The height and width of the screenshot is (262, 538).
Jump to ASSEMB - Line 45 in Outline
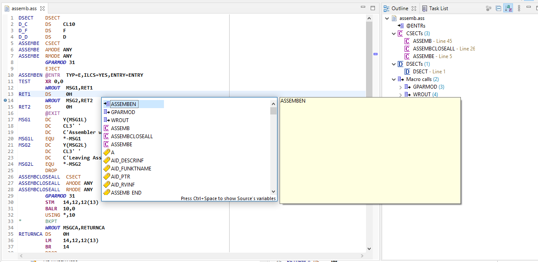432,41
